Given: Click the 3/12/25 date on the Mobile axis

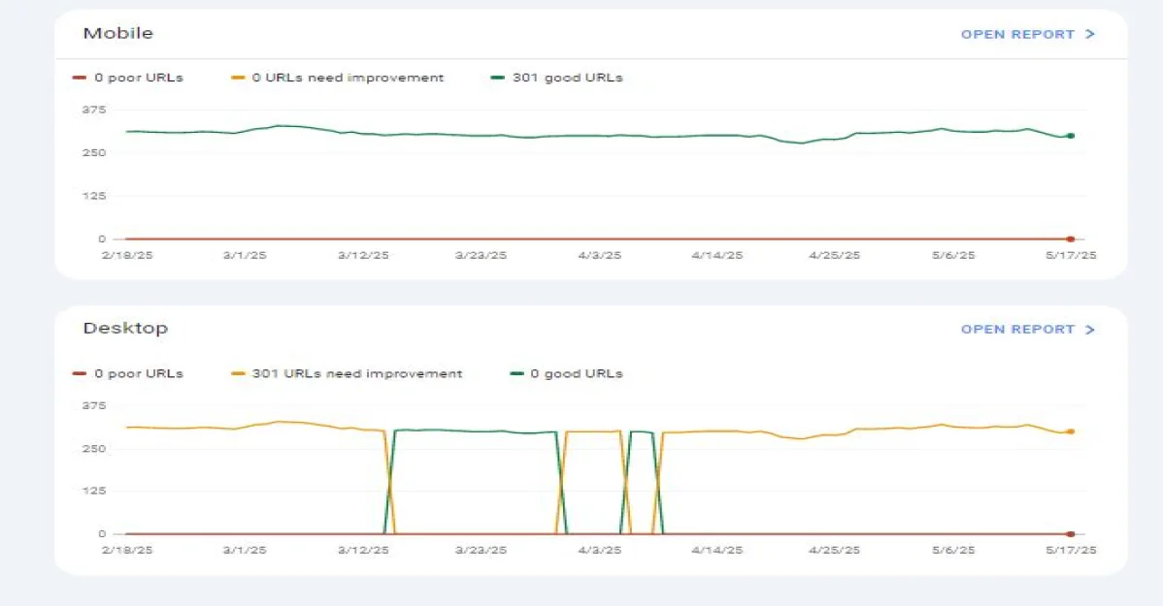Looking at the screenshot, I should pyautogui.click(x=363, y=255).
